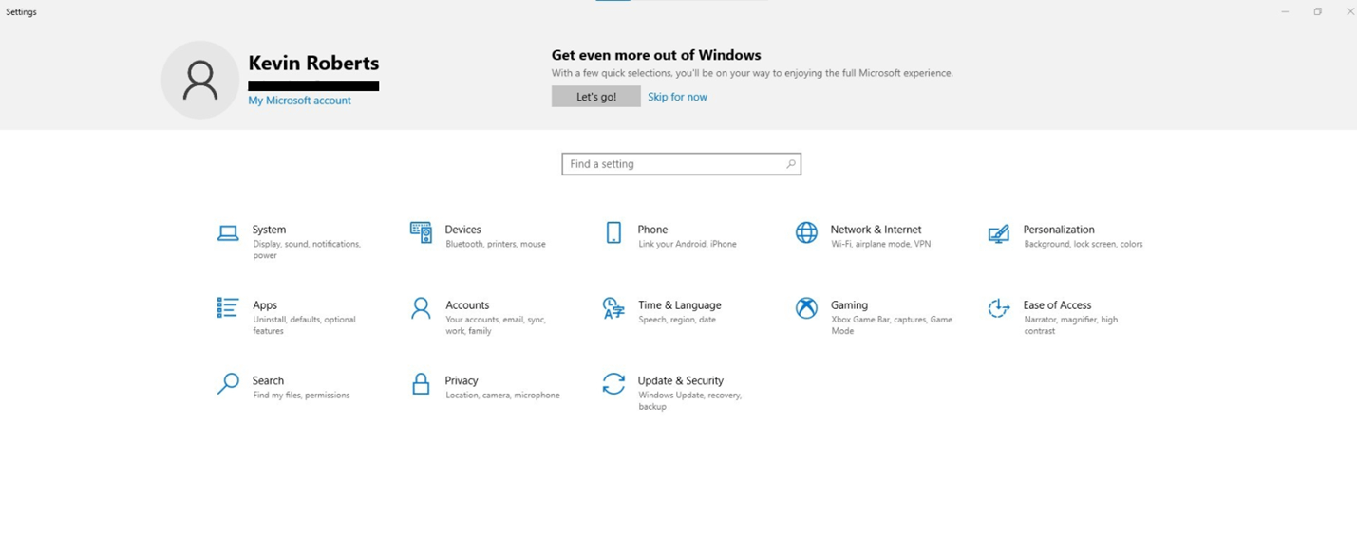This screenshot has width=1357, height=552.
Task: Click the user profile avatar picture
Action: coord(199,80)
